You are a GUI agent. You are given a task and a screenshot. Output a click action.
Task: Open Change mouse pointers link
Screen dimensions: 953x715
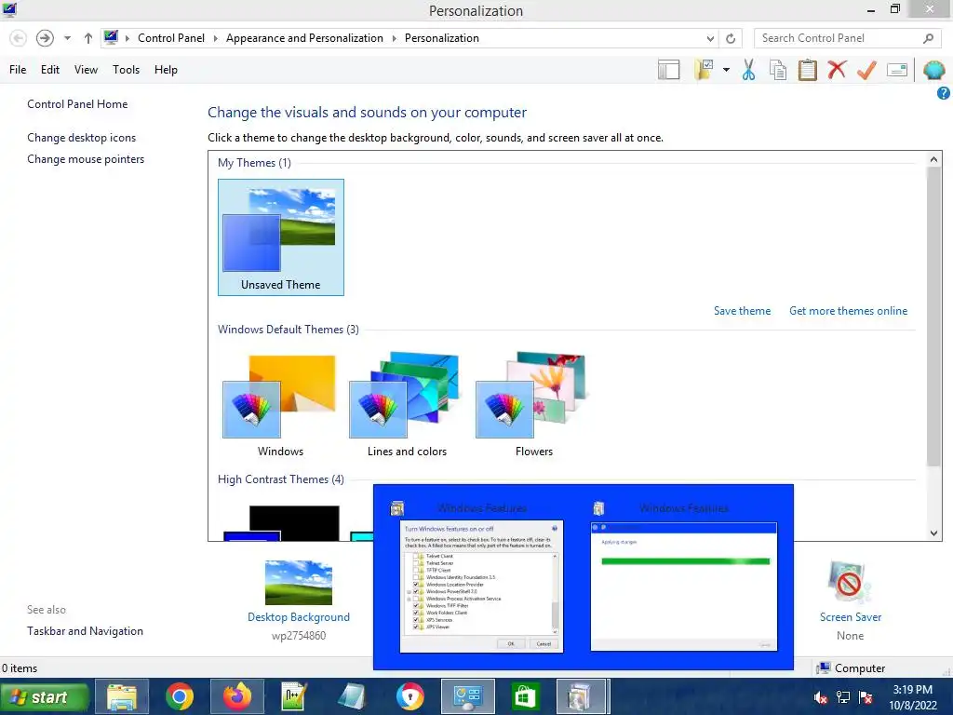(x=86, y=159)
